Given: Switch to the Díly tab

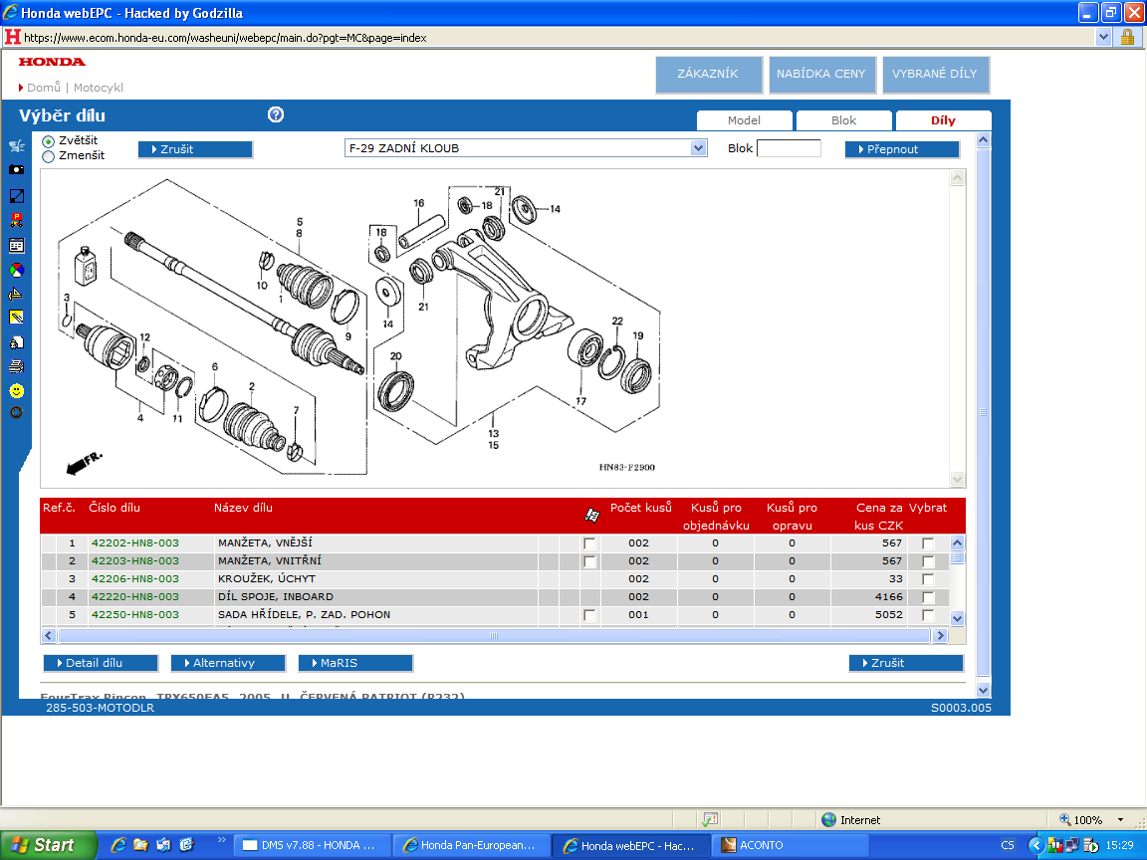Looking at the screenshot, I should 943,120.
